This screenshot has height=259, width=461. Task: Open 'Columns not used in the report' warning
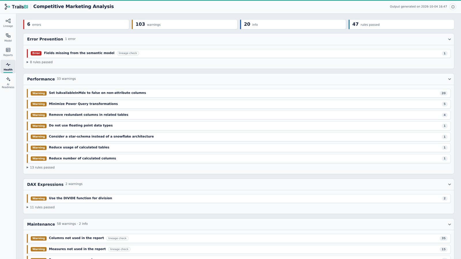239,238
